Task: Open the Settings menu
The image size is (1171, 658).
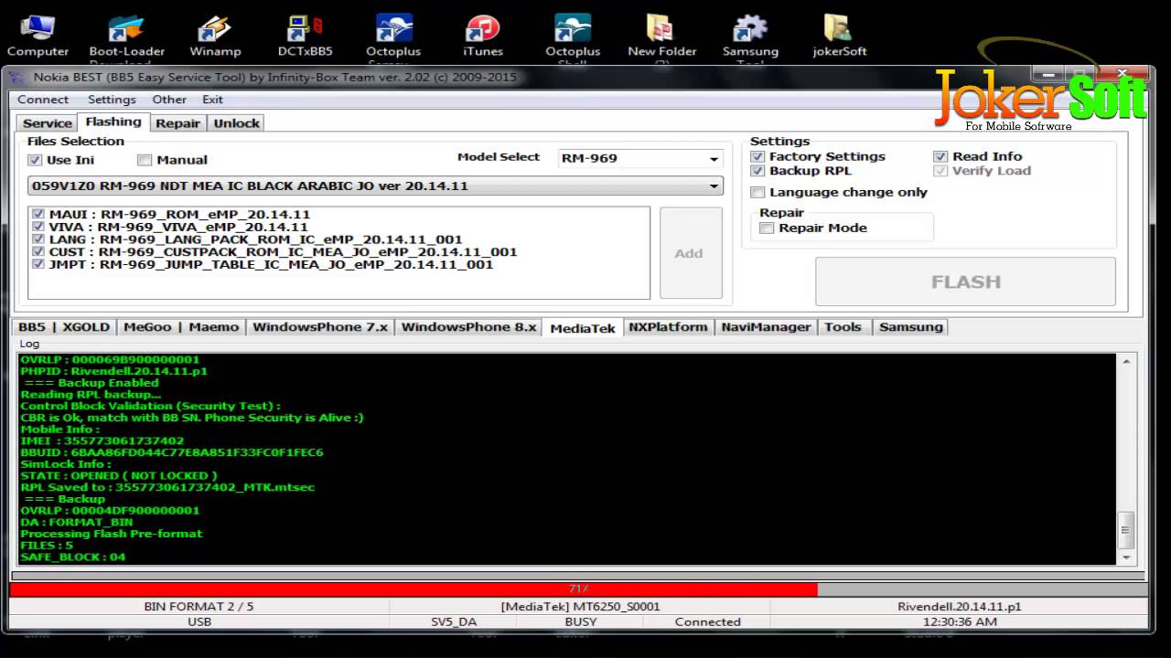Action: pyautogui.click(x=112, y=100)
